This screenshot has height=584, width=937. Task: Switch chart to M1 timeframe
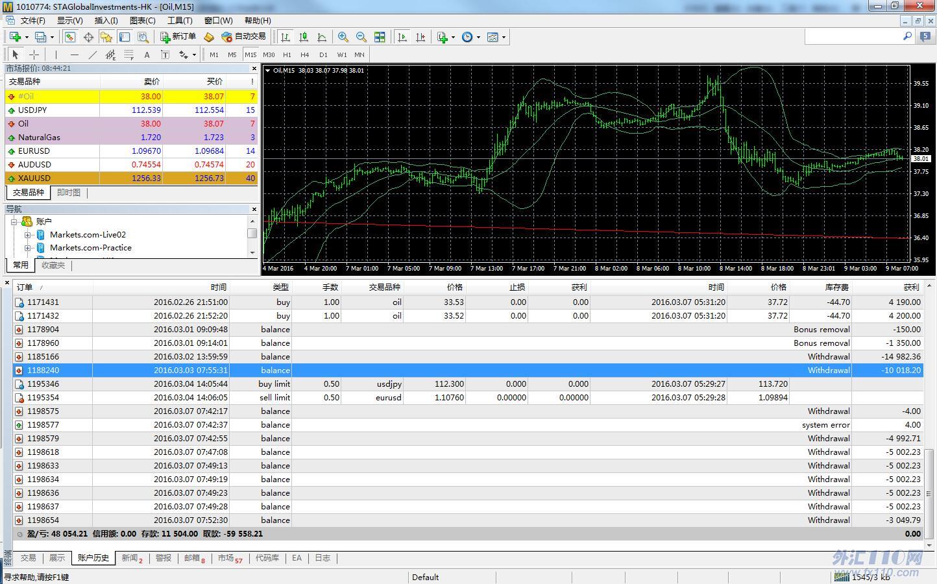214,55
